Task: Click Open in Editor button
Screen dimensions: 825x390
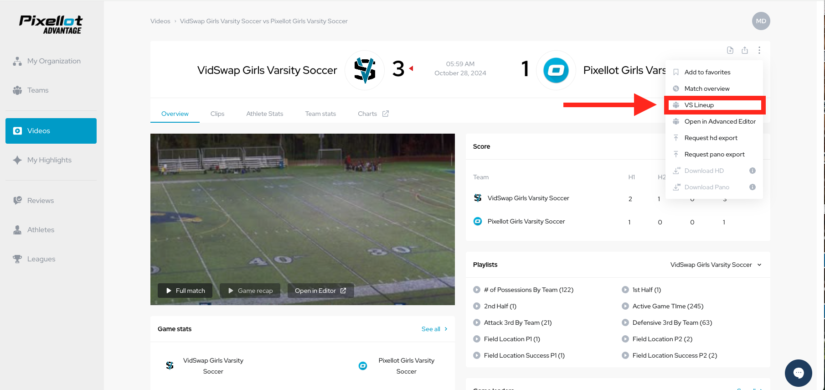Action: point(321,291)
